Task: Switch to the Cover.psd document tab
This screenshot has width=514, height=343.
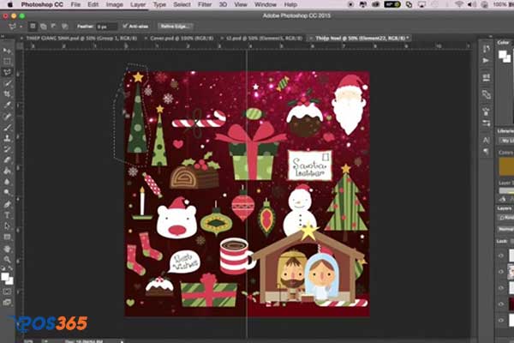Action: coord(182,38)
